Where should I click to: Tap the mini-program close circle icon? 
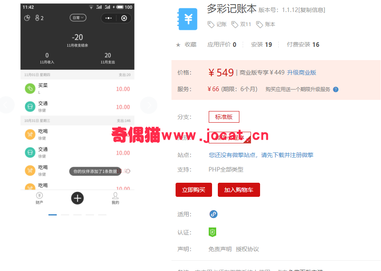tap(124, 18)
